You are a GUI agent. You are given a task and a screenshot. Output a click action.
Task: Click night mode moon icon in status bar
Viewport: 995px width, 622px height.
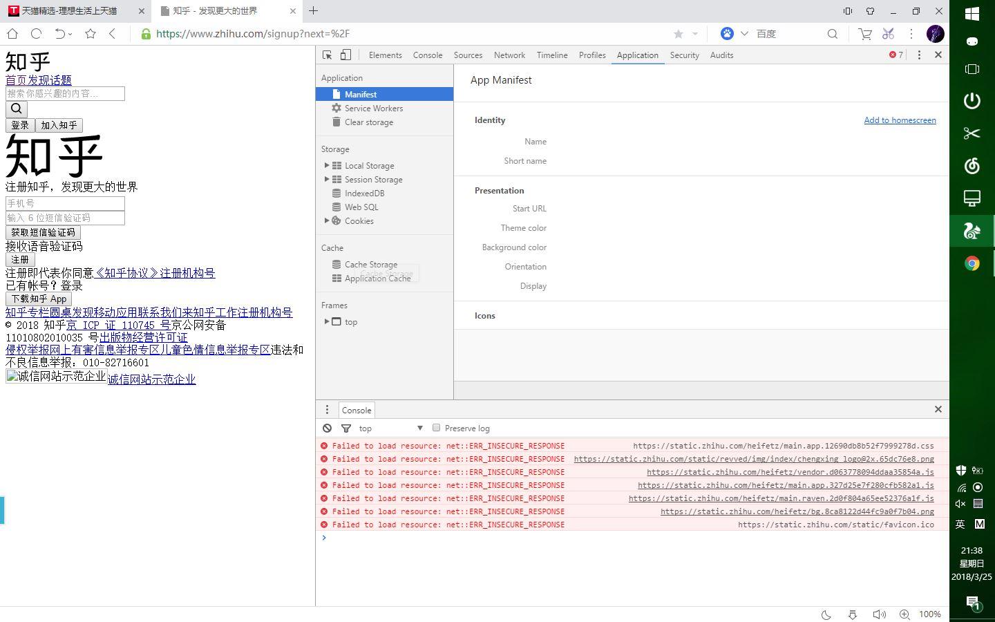click(x=826, y=614)
